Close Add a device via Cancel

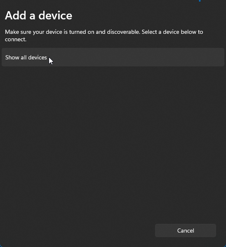pos(186,231)
